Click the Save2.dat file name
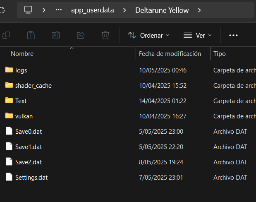 point(29,162)
